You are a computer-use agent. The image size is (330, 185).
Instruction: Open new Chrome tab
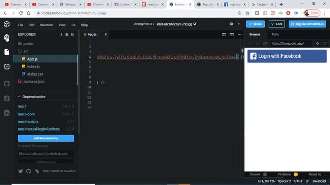[x=281, y=4]
